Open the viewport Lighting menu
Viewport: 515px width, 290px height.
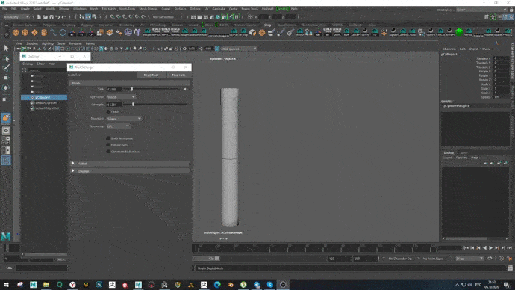[47, 43]
